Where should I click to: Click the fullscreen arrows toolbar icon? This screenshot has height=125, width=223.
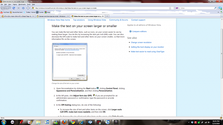[28, 8]
